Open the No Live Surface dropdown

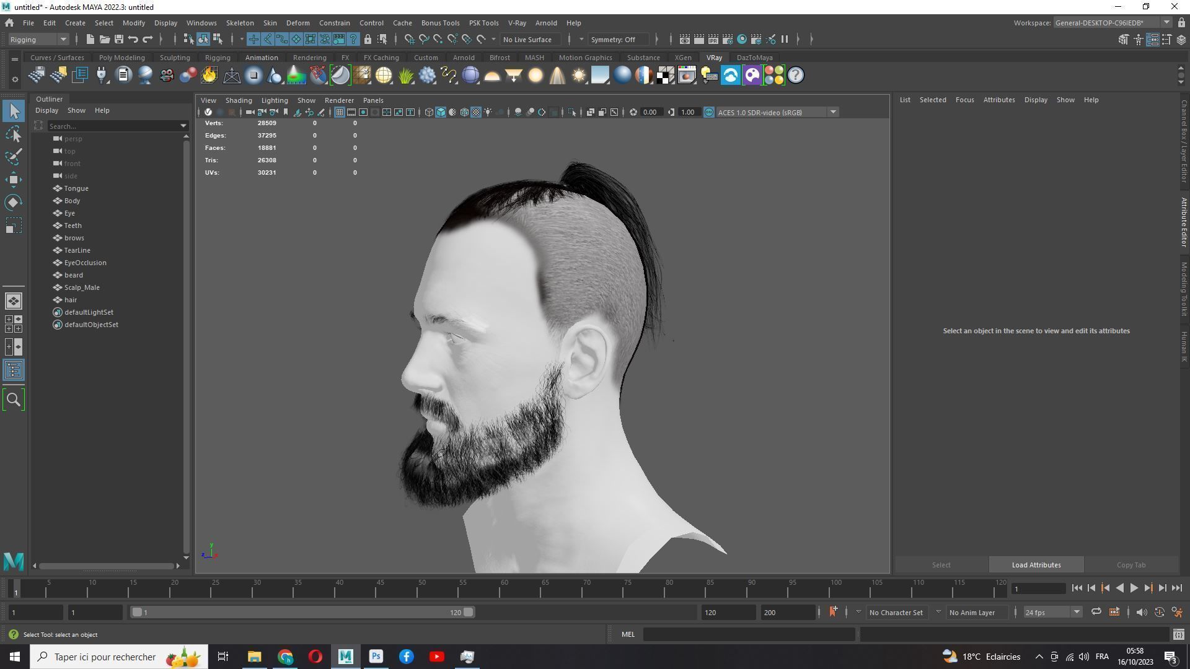pyautogui.click(x=531, y=39)
